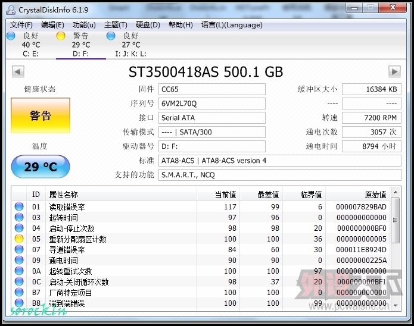The height and width of the screenshot is (326, 414).
Task: Click the blue status orb for C: E:
Action: pyautogui.click(x=11, y=36)
